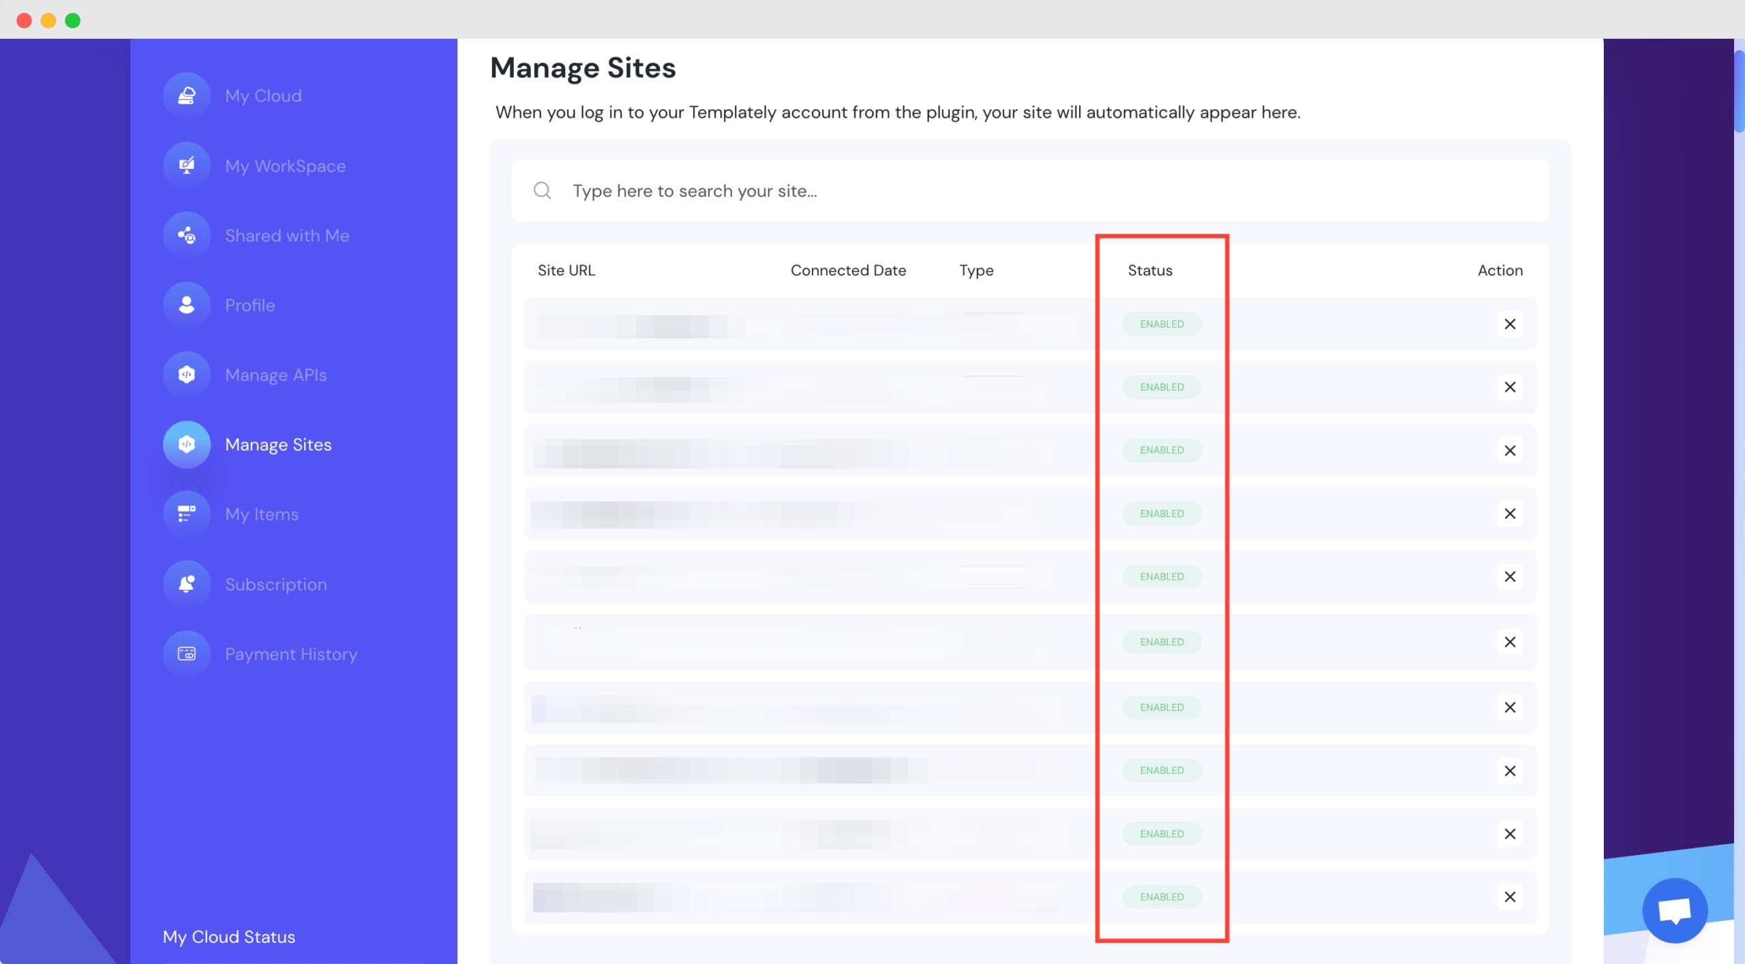Click the My Cloud navigation icon
Screen dimensions: 1745x964
(x=187, y=95)
